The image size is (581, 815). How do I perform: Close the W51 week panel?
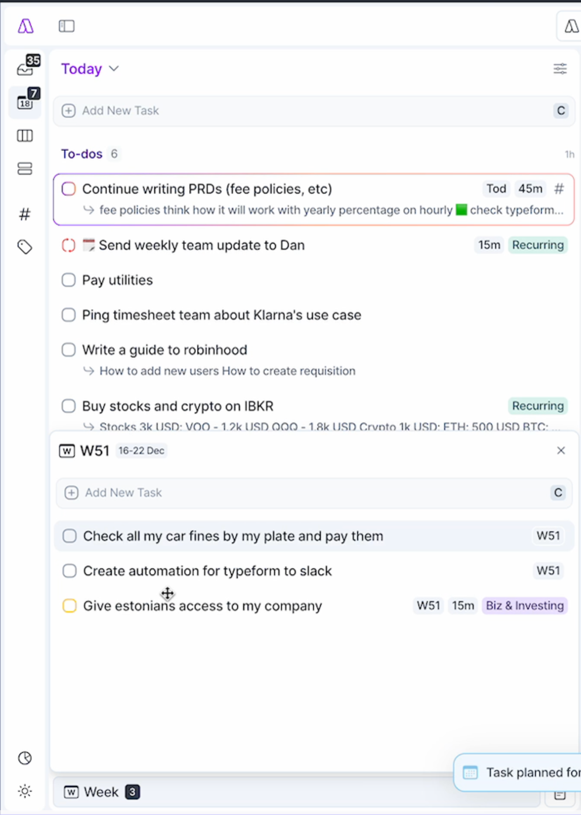tap(561, 450)
